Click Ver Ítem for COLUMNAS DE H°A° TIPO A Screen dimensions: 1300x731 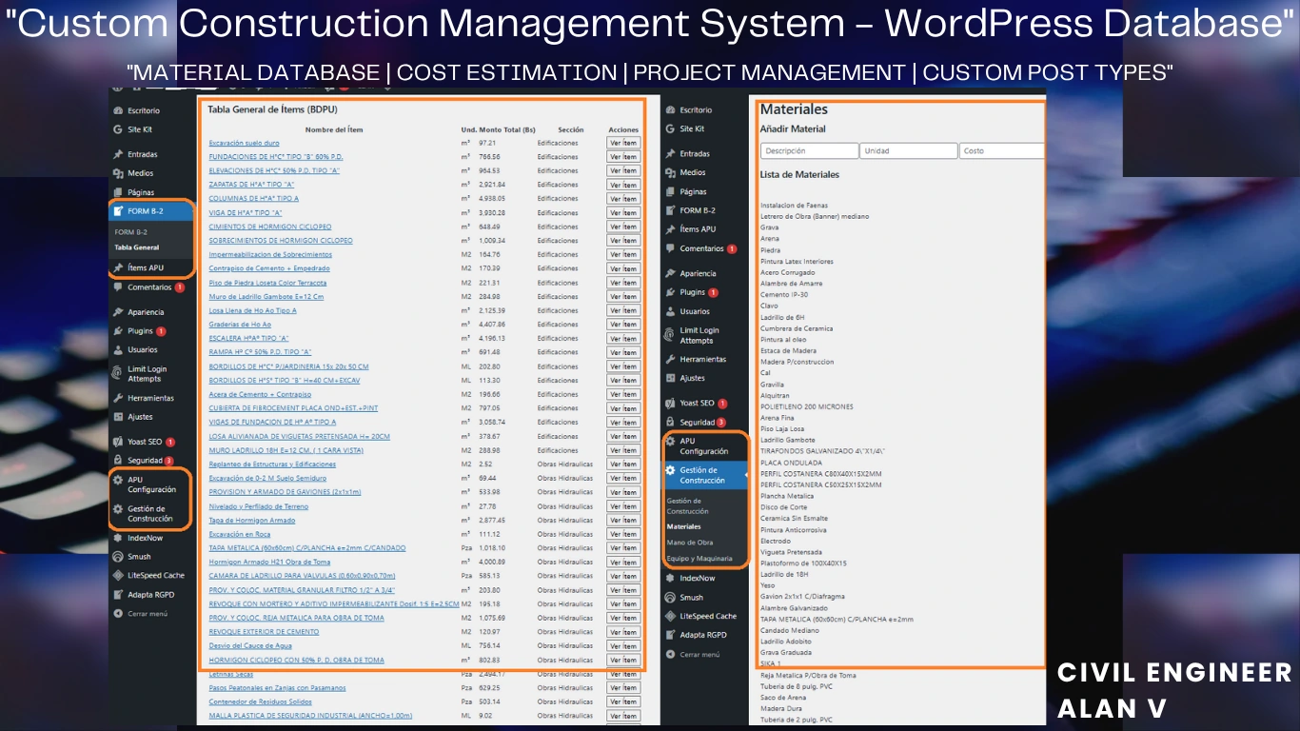click(623, 199)
